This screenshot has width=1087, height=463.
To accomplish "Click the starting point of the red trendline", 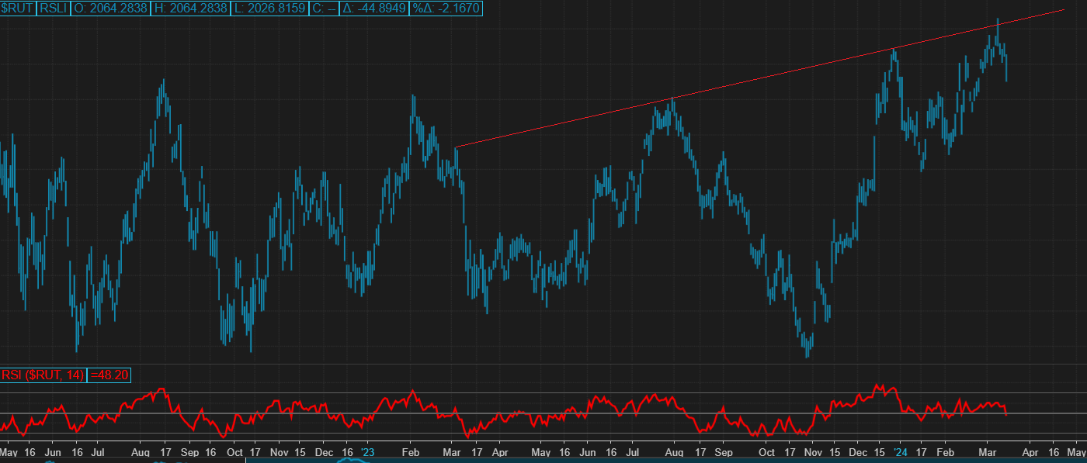I will click(x=457, y=147).
